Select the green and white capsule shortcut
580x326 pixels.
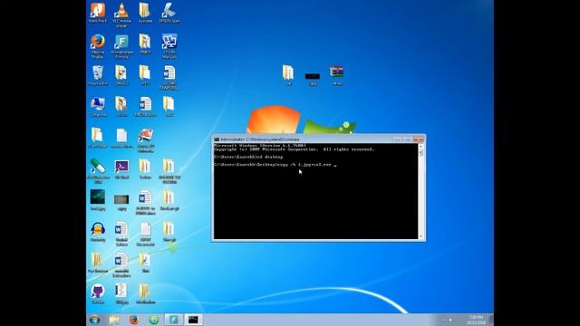[x=98, y=171]
